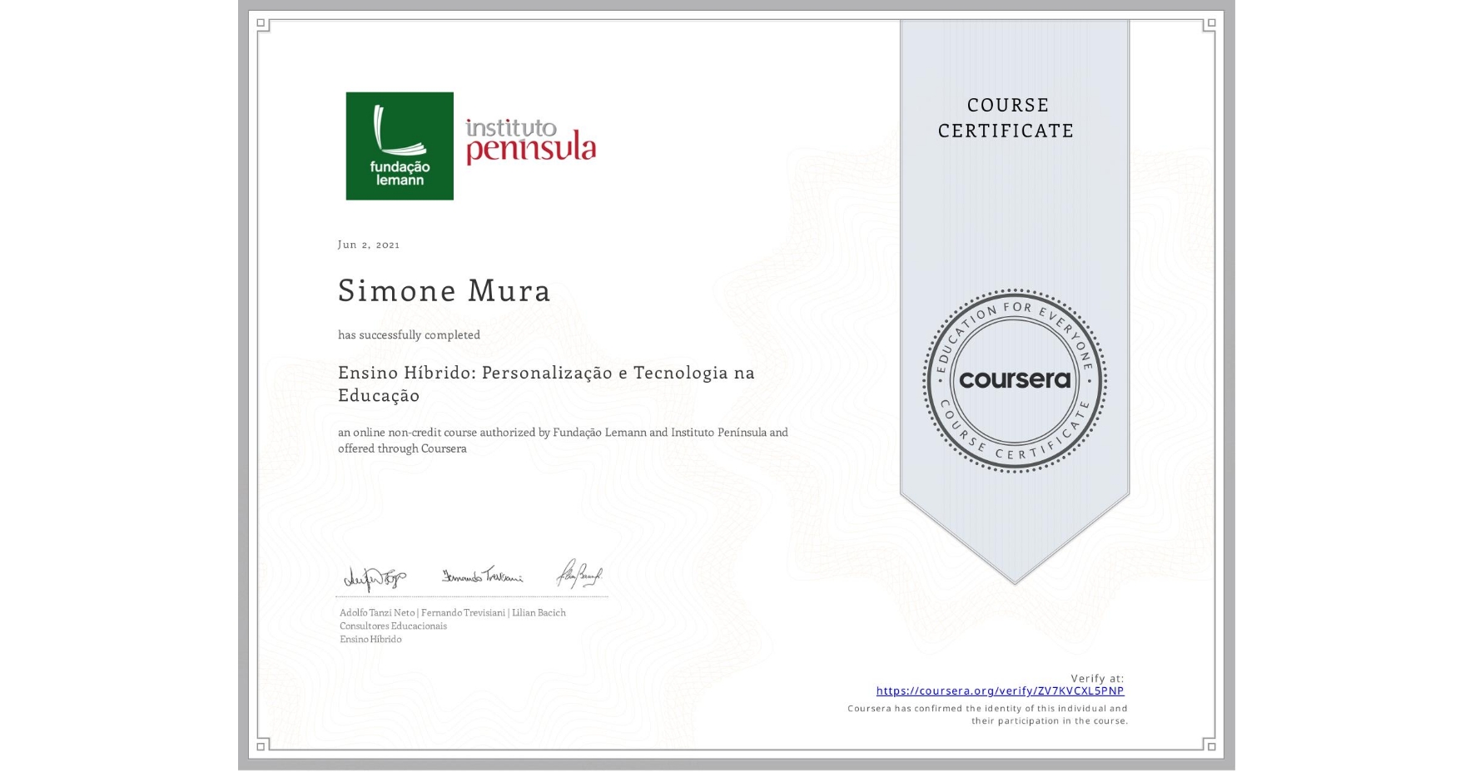The height and width of the screenshot is (772, 1475).
Task: Click the Fundação Lemann green logo
Action: 400,146
